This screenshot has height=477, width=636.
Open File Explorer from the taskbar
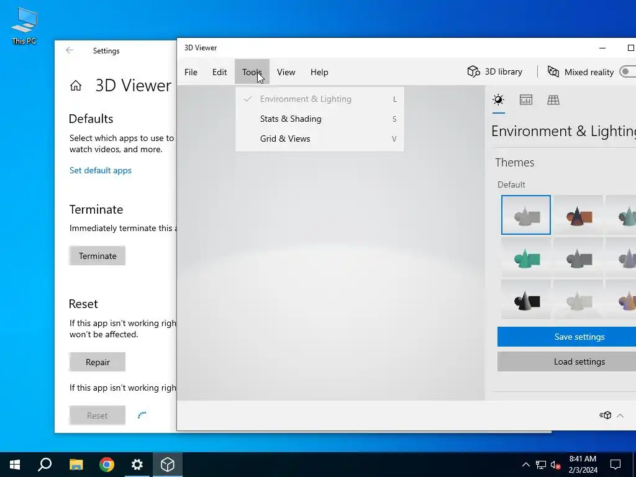point(76,465)
